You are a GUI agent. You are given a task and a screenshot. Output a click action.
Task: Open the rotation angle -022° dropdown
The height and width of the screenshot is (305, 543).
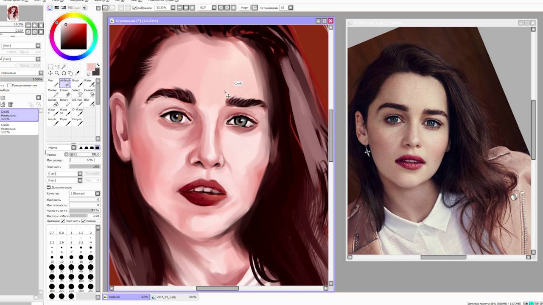click(x=214, y=8)
